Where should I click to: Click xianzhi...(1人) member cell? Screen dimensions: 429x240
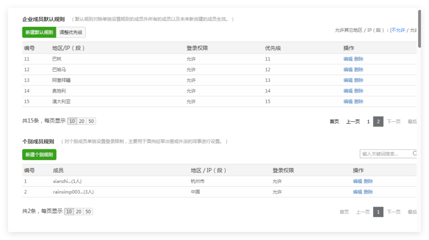point(67,181)
